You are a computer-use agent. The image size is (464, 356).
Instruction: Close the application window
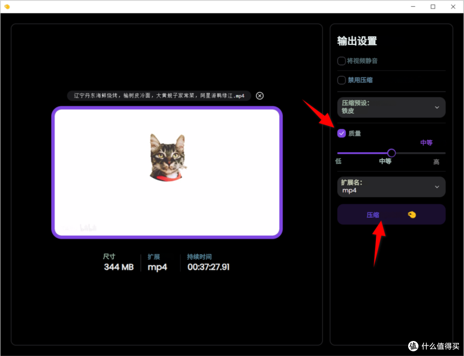pos(453,6)
